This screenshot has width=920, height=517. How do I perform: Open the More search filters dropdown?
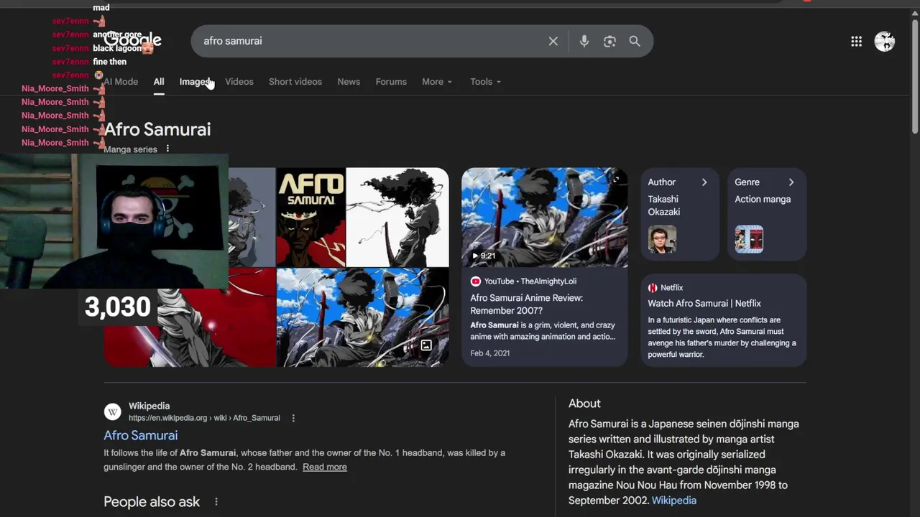[x=437, y=82]
